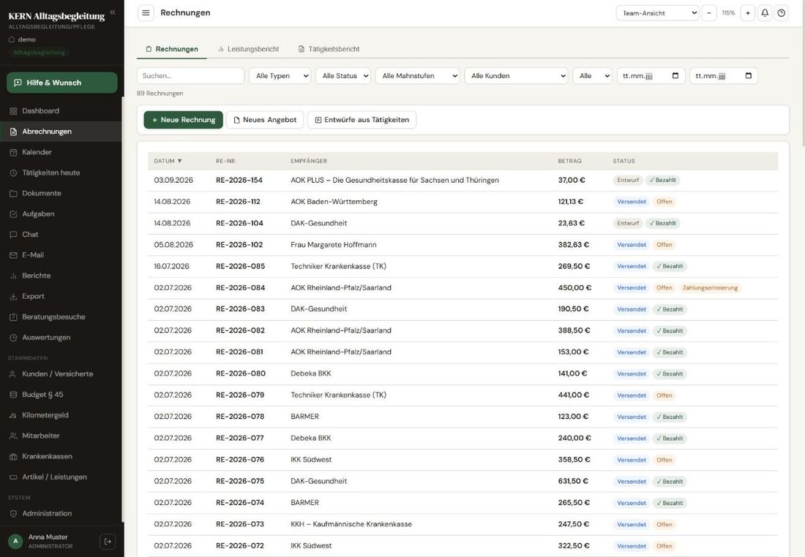The height and width of the screenshot is (557, 805).
Task: Click the Entwurf badge of RE-2026-104
Action: [627, 223]
